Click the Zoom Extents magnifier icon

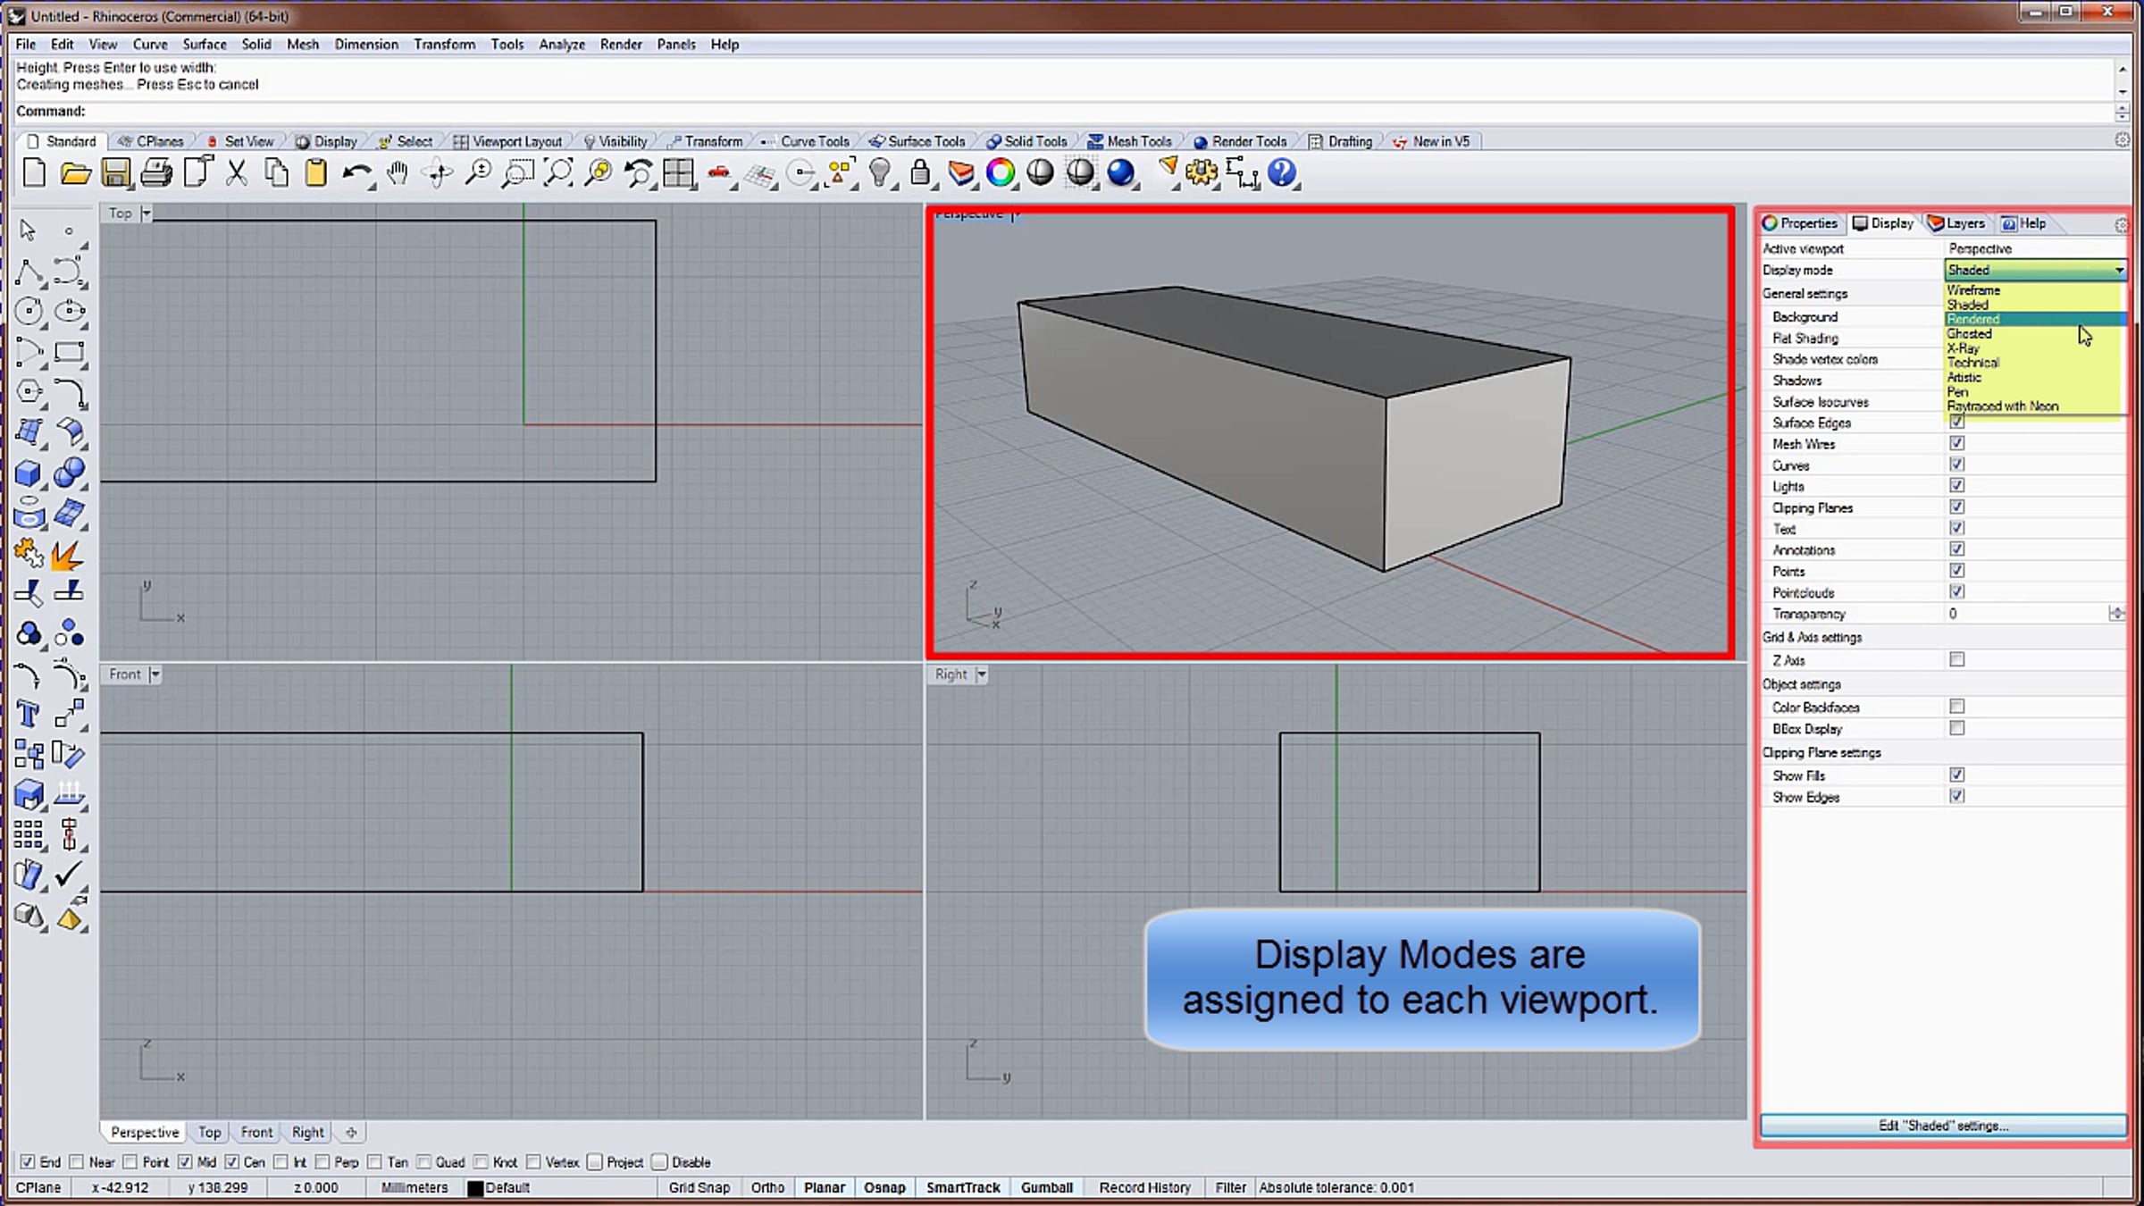[558, 173]
